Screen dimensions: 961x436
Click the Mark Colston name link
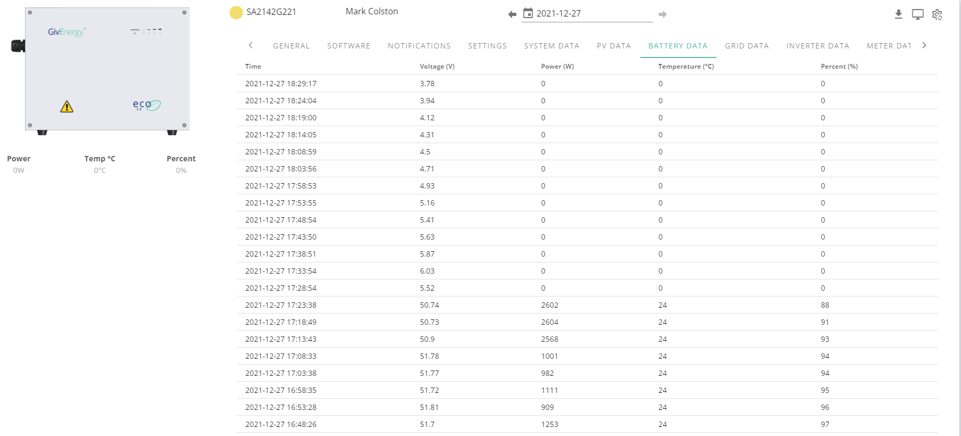(x=372, y=11)
